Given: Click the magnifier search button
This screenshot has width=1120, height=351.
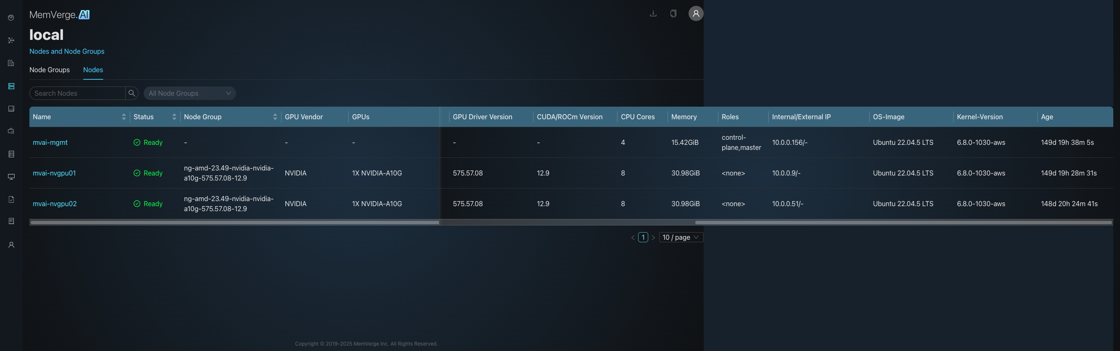Looking at the screenshot, I should coord(132,93).
